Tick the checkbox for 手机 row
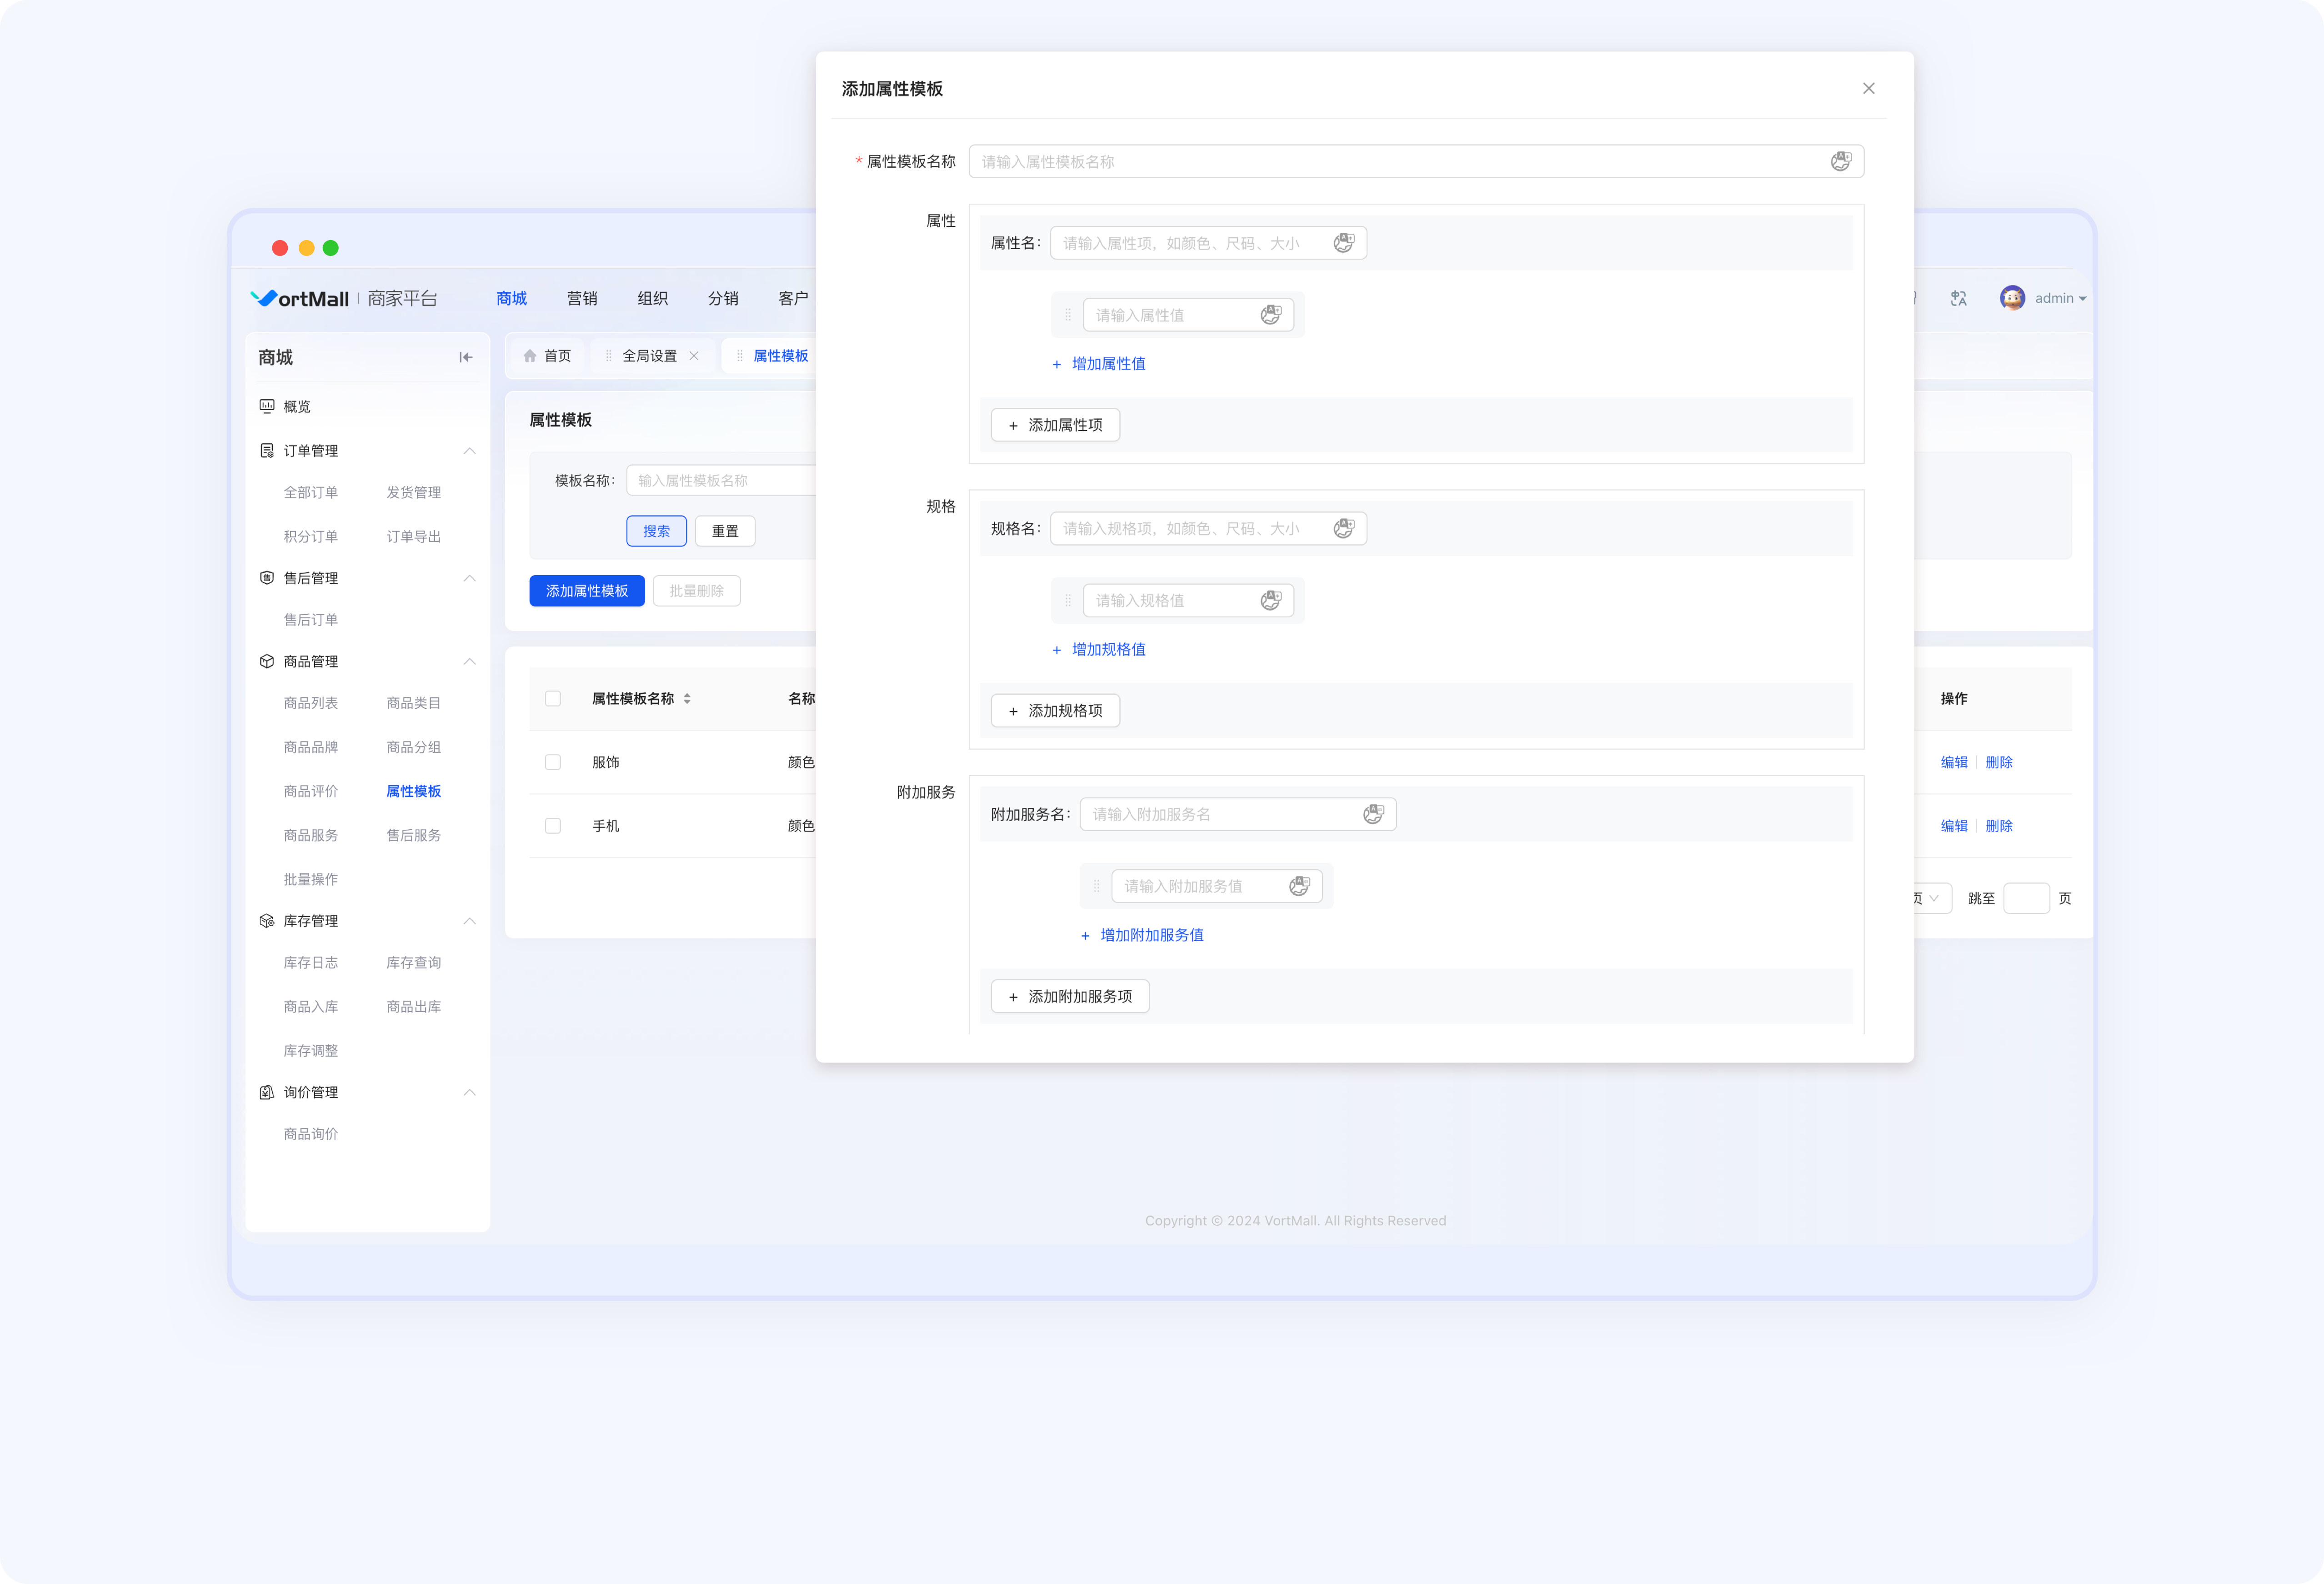The height and width of the screenshot is (1584, 2324). [x=553, y=826]
